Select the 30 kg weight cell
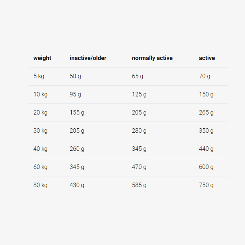 [40, 131]
